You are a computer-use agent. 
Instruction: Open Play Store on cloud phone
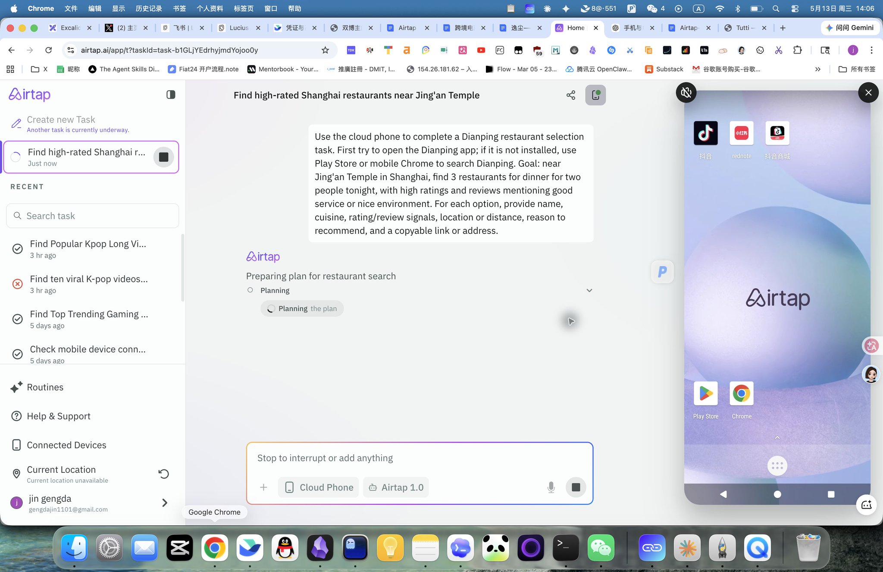[x=706, y=393]
